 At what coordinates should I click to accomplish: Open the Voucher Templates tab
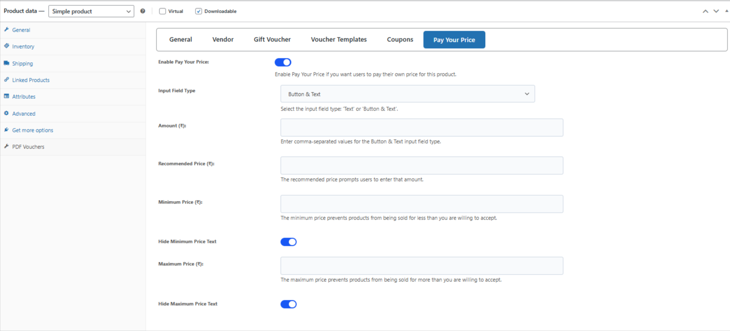tap(339, 39)
